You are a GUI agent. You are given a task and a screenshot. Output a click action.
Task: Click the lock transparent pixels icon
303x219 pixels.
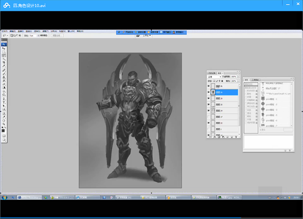click(214, 81)
